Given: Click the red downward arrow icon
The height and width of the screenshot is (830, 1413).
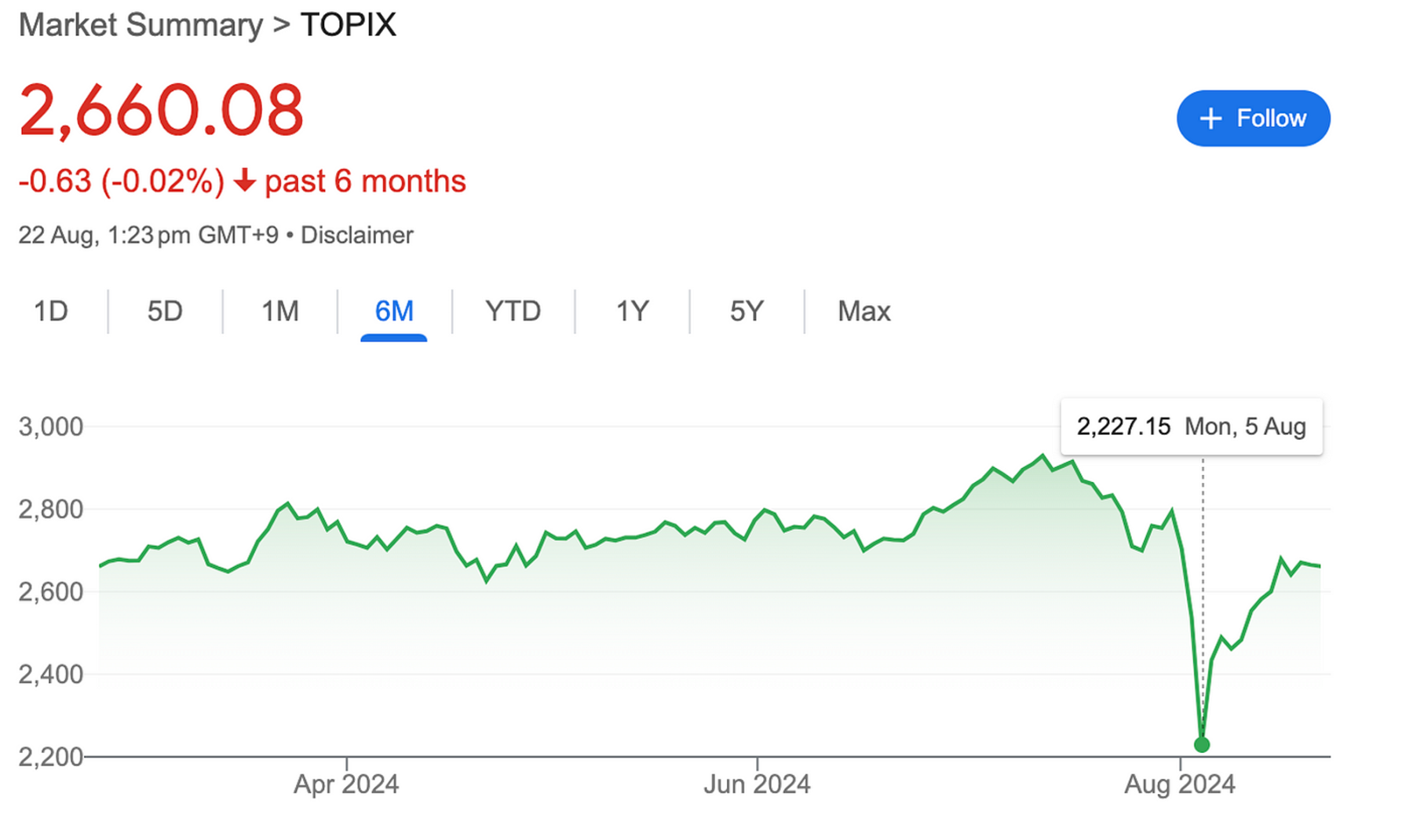Looking at the screenshot, I should point(244,182).
